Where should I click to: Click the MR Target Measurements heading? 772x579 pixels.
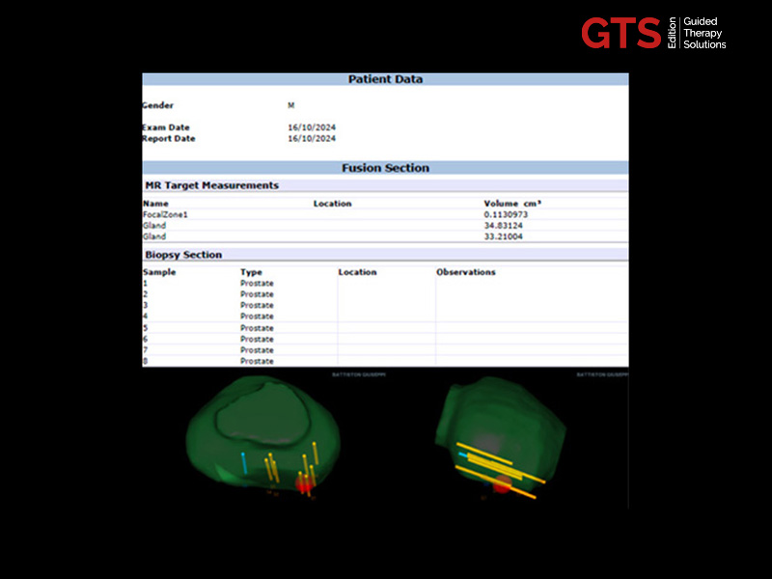point(210,185)
